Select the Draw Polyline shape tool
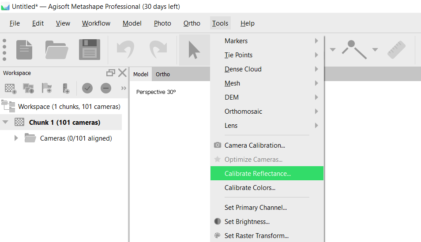This screenshot has width=421, height=242. click(x=354, y=49)
